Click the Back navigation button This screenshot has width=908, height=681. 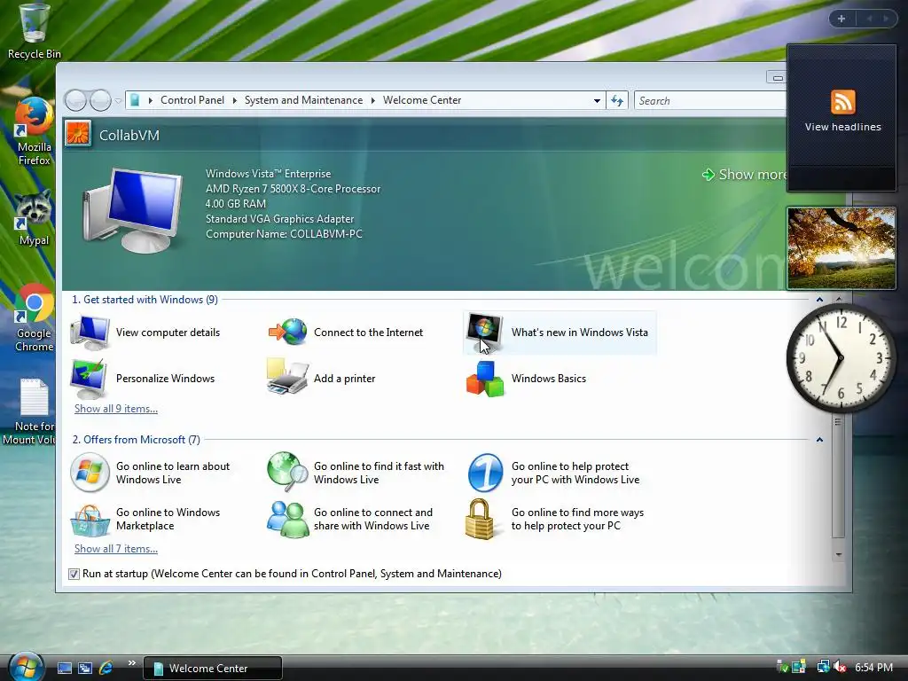tap(75, 101)
